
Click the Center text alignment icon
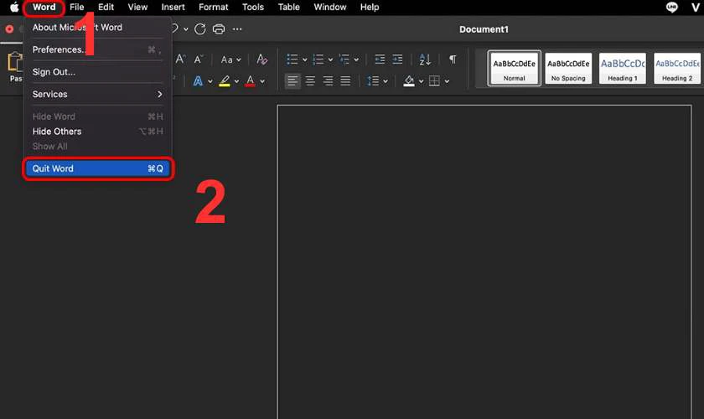coord(310,81)
